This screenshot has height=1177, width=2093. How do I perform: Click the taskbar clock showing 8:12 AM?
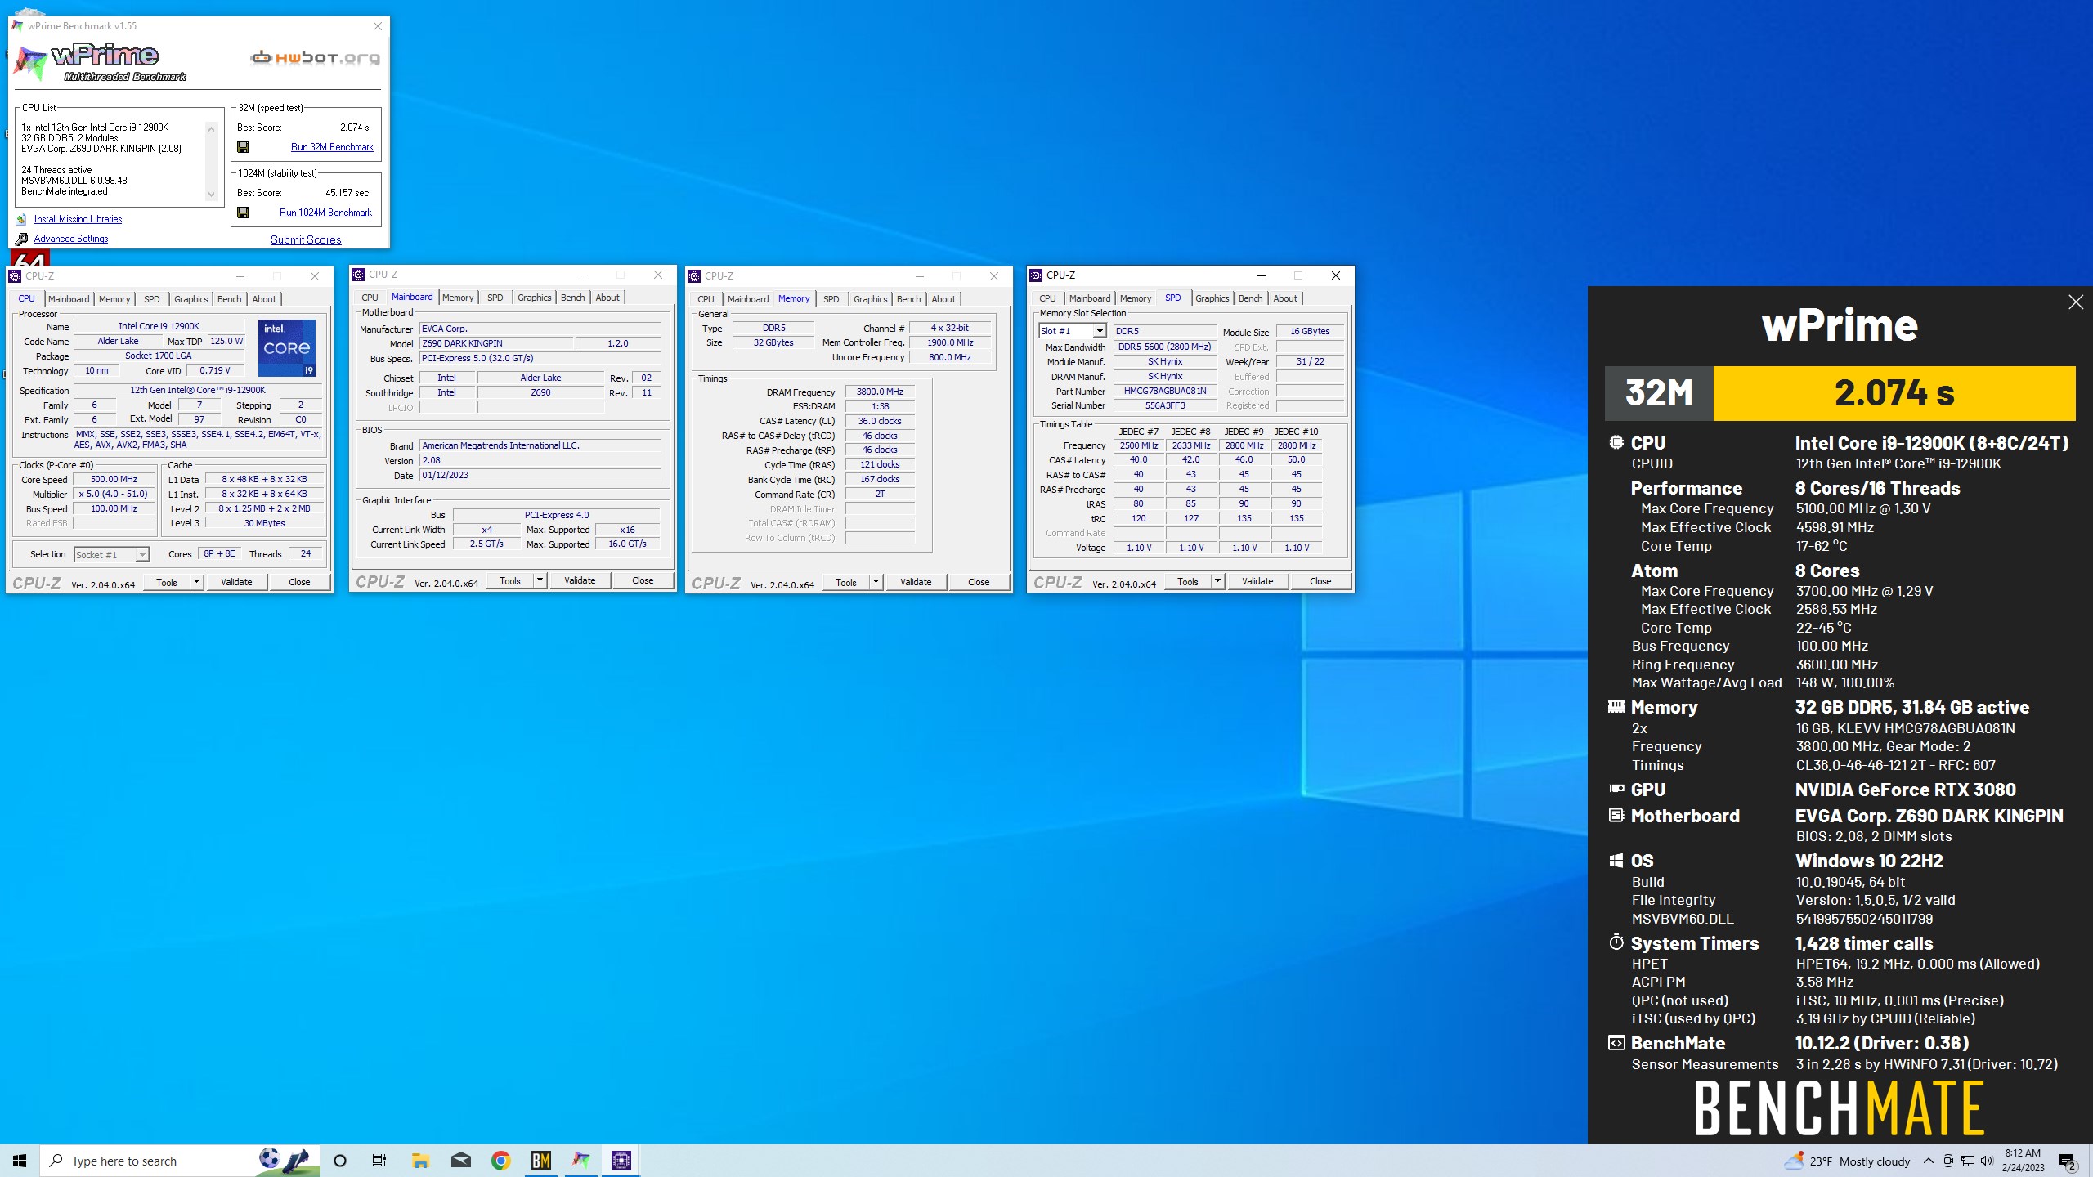click(x=2023, y=1161)
